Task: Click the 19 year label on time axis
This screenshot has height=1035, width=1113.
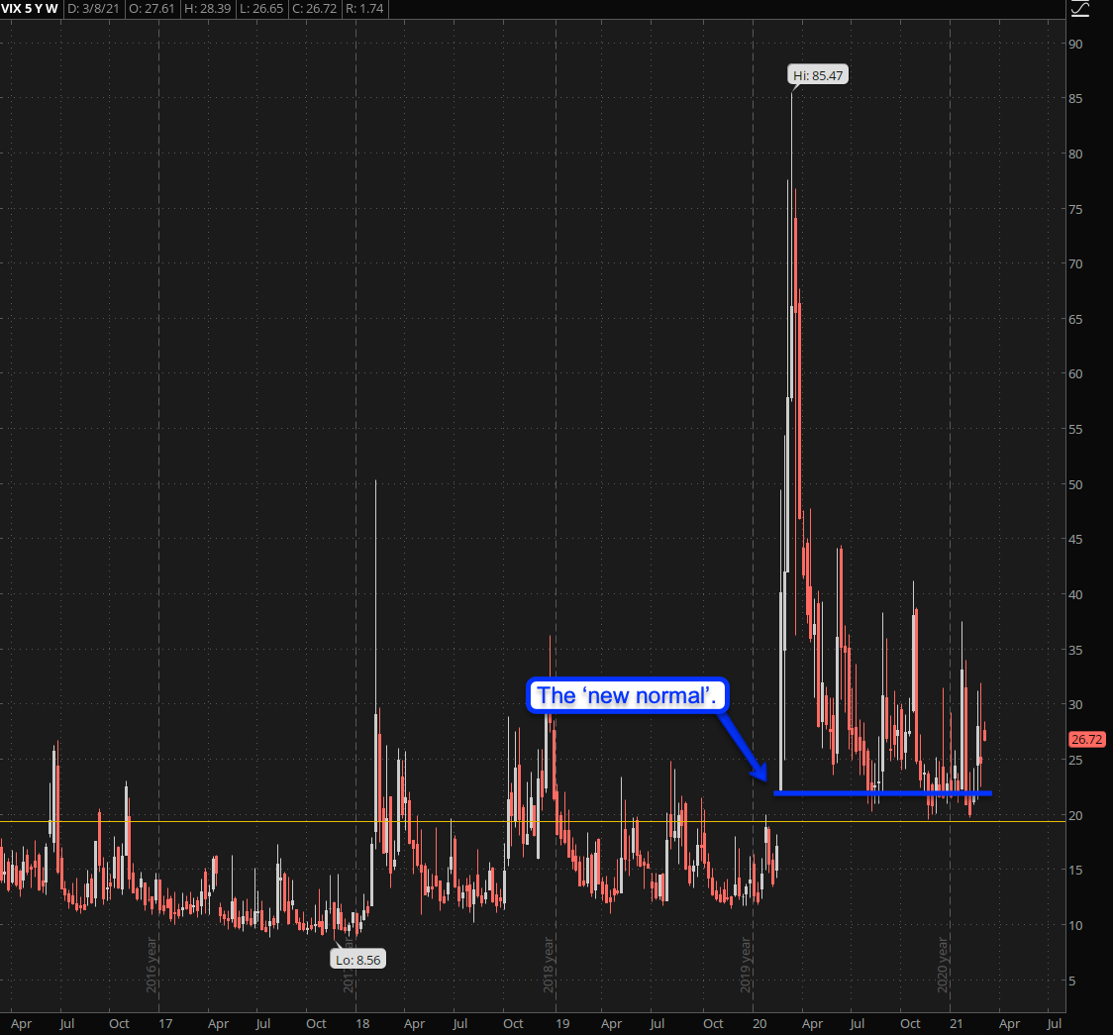Action: 562,1024
